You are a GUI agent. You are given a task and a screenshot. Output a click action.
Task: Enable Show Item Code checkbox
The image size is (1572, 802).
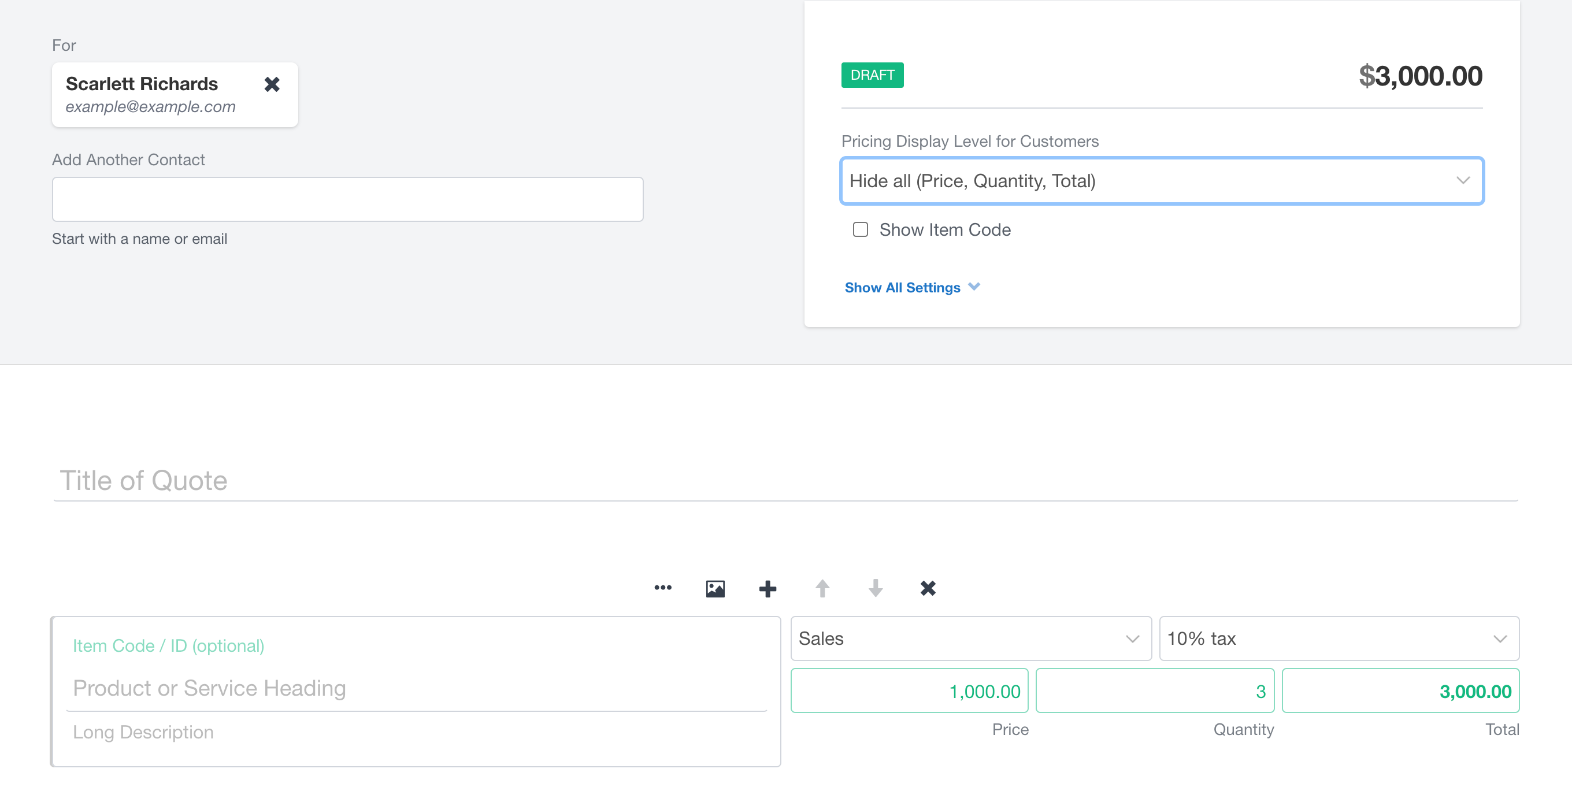[861, 229]
